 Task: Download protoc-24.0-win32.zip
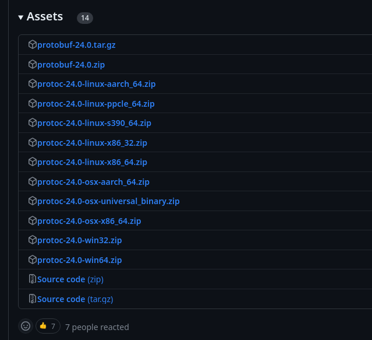pos(79,240)
